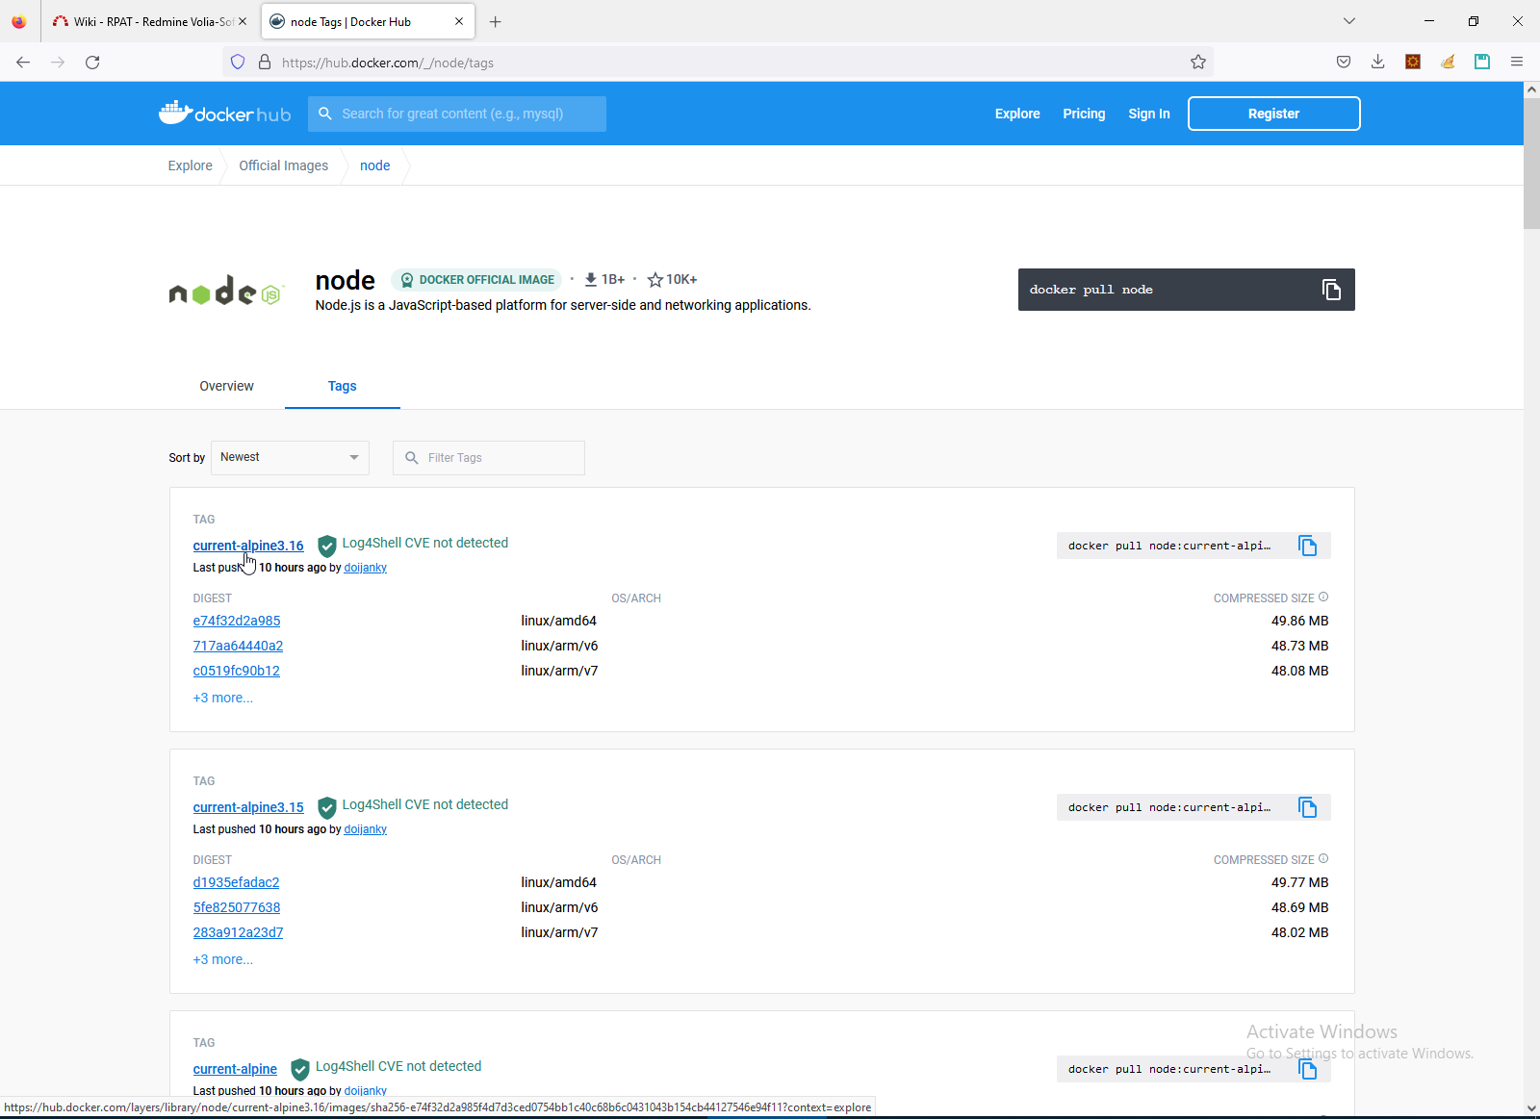The width and height of the screenshot is (1540, 1119).
Task: Switch to the Overview tab
Action: [x=227, y=386]
